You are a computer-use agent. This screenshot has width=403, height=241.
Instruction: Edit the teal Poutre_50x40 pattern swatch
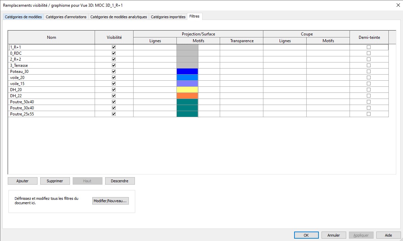click(x=187, y=102)
